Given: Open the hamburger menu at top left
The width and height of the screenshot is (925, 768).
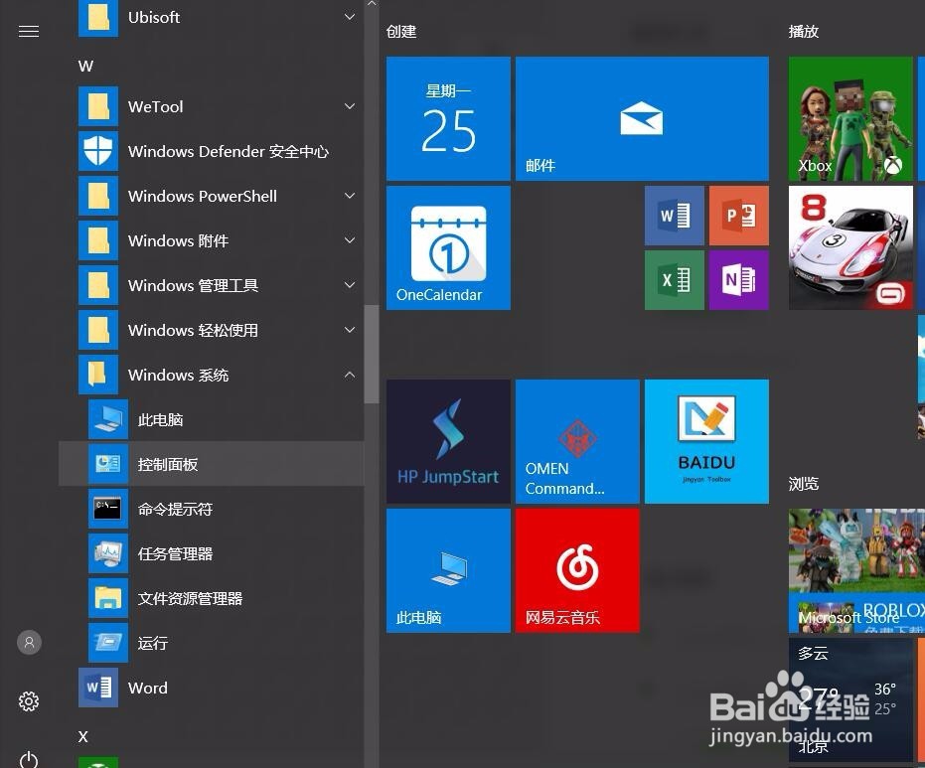Looking at the screenshot, I should pyautogui.click(x=28, y=31).
